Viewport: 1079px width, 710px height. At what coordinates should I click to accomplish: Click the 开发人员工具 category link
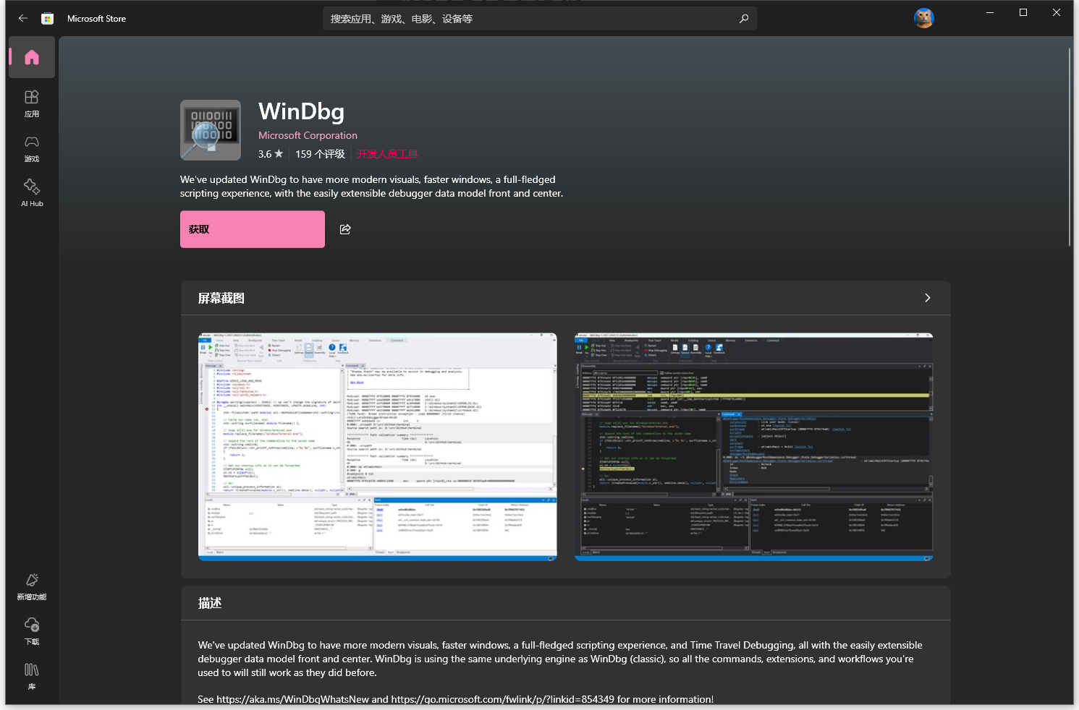(x=387, y=154)
